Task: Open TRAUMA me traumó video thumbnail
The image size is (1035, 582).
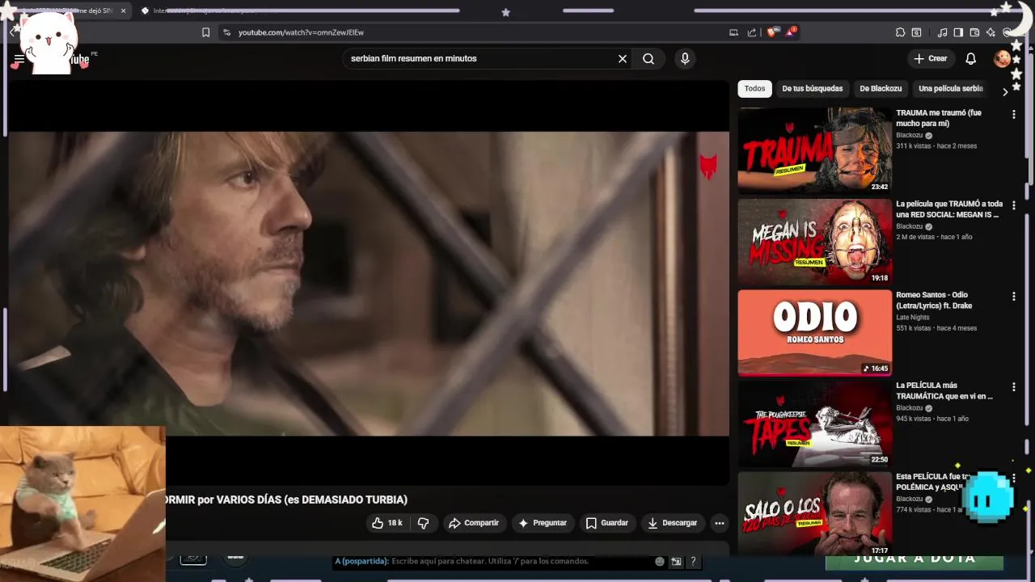Action: (814, 150)
